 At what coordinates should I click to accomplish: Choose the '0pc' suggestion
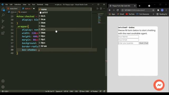[65, 36]
